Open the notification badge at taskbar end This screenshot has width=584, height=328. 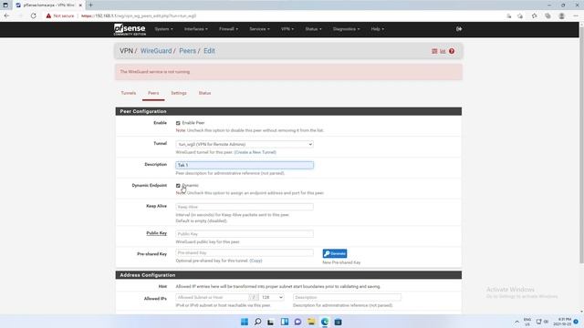click(576, 322)
